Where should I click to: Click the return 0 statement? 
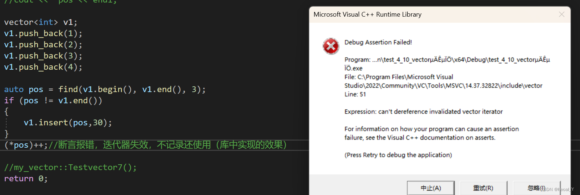pyautogui.click(x=26, y=179)
